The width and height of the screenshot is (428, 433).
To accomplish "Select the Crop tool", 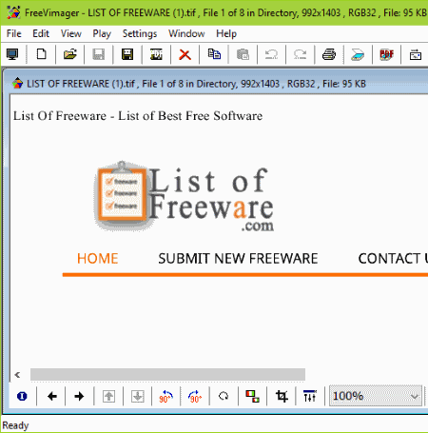I will pos(282,396).
